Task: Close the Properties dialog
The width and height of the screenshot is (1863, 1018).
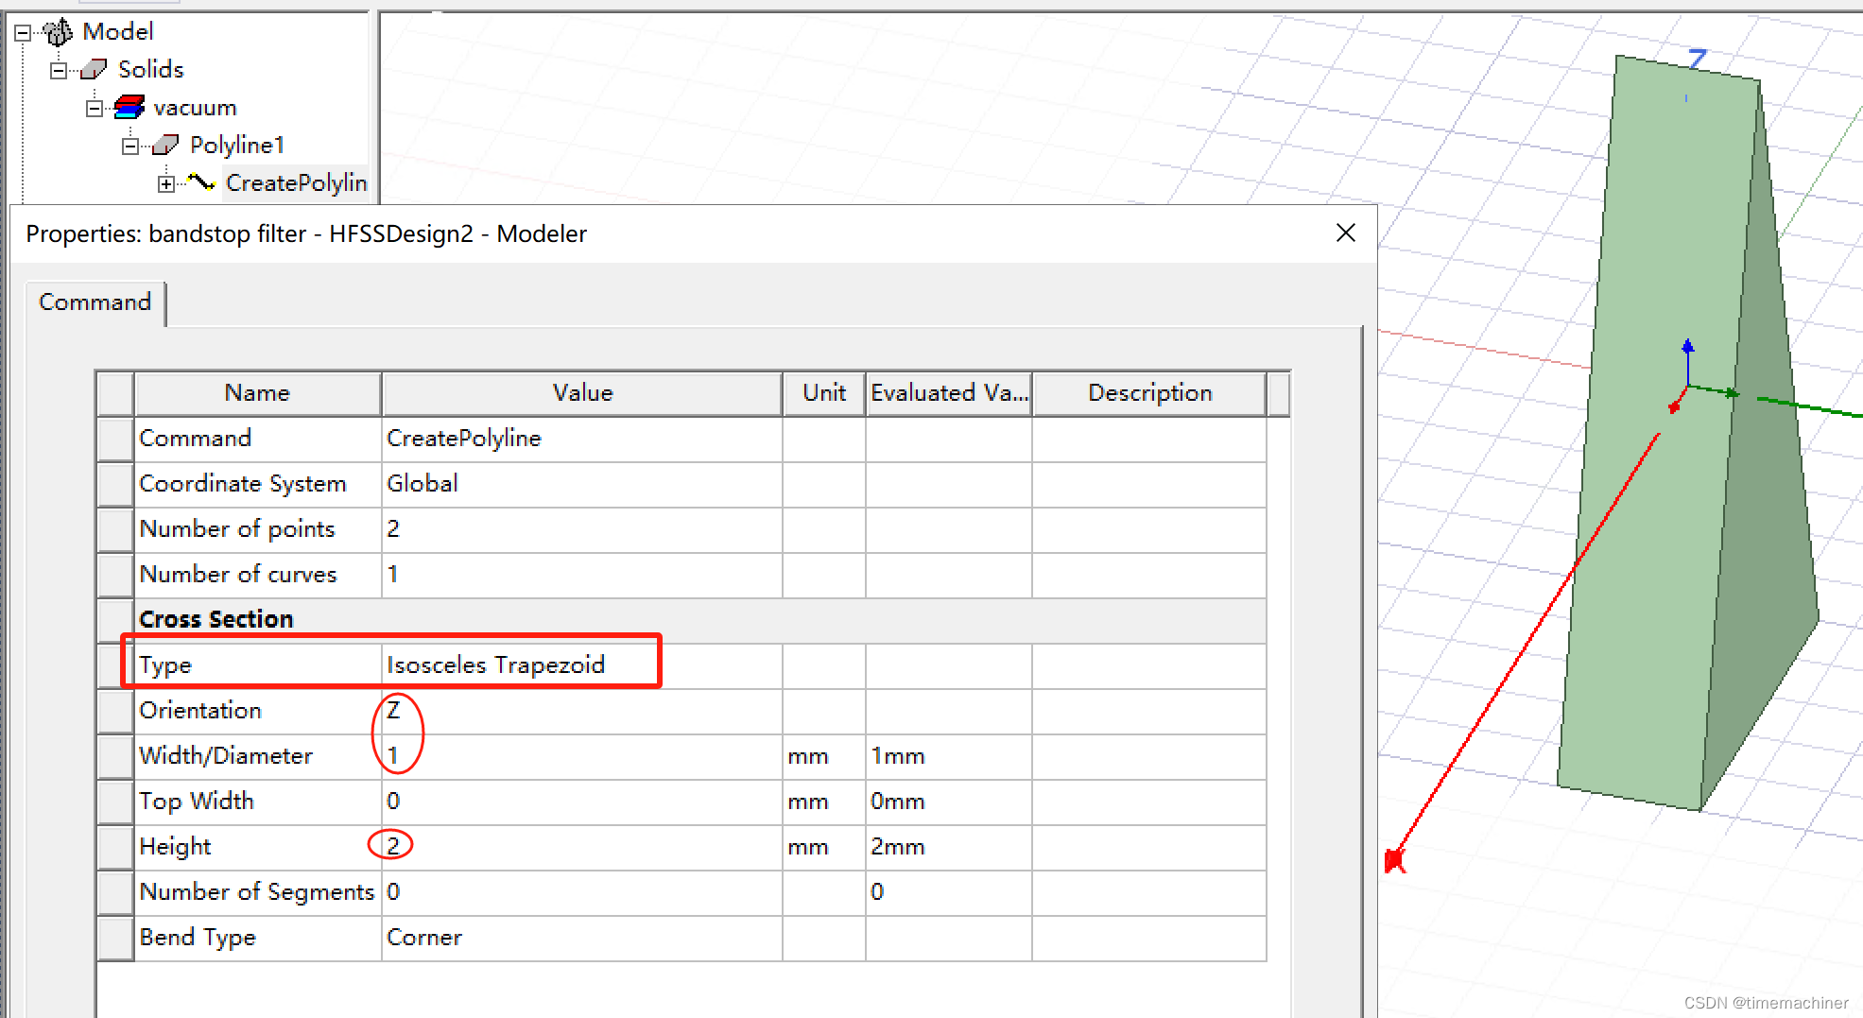Action: [1345, 233]
